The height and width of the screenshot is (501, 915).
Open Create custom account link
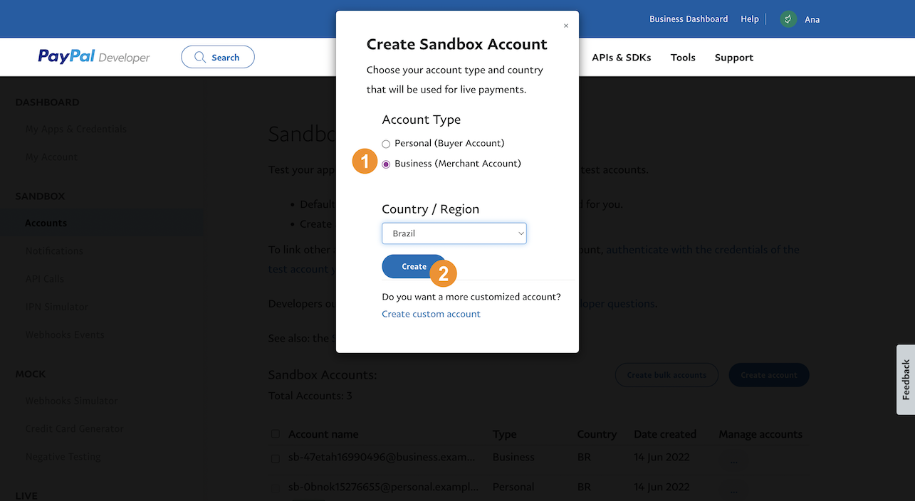[x=431, y=314]
